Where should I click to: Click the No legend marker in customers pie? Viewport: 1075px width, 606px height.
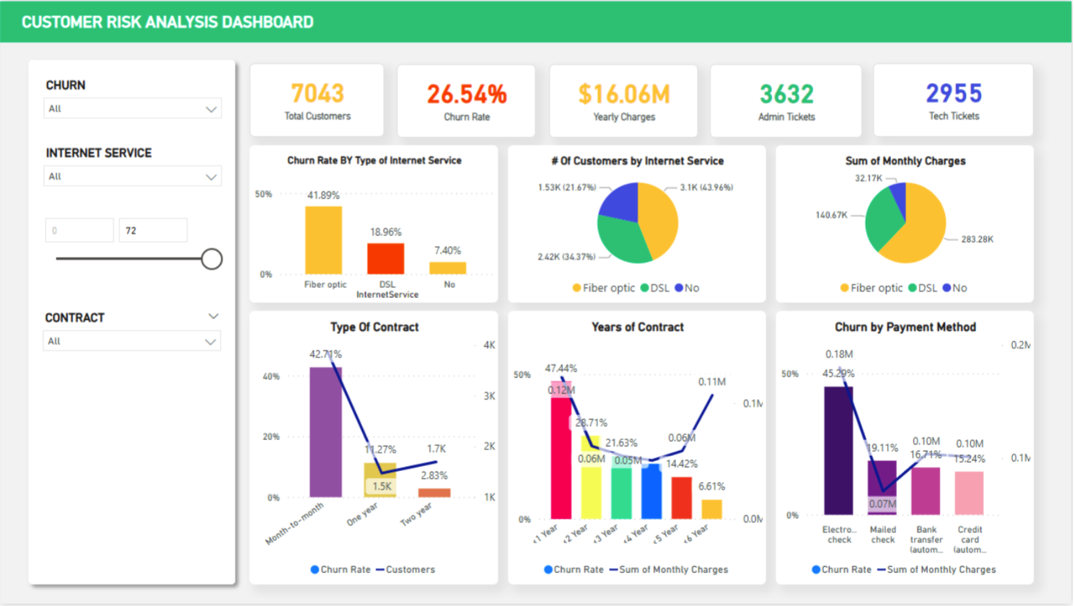pyautogui.click(x=679, y=289)
